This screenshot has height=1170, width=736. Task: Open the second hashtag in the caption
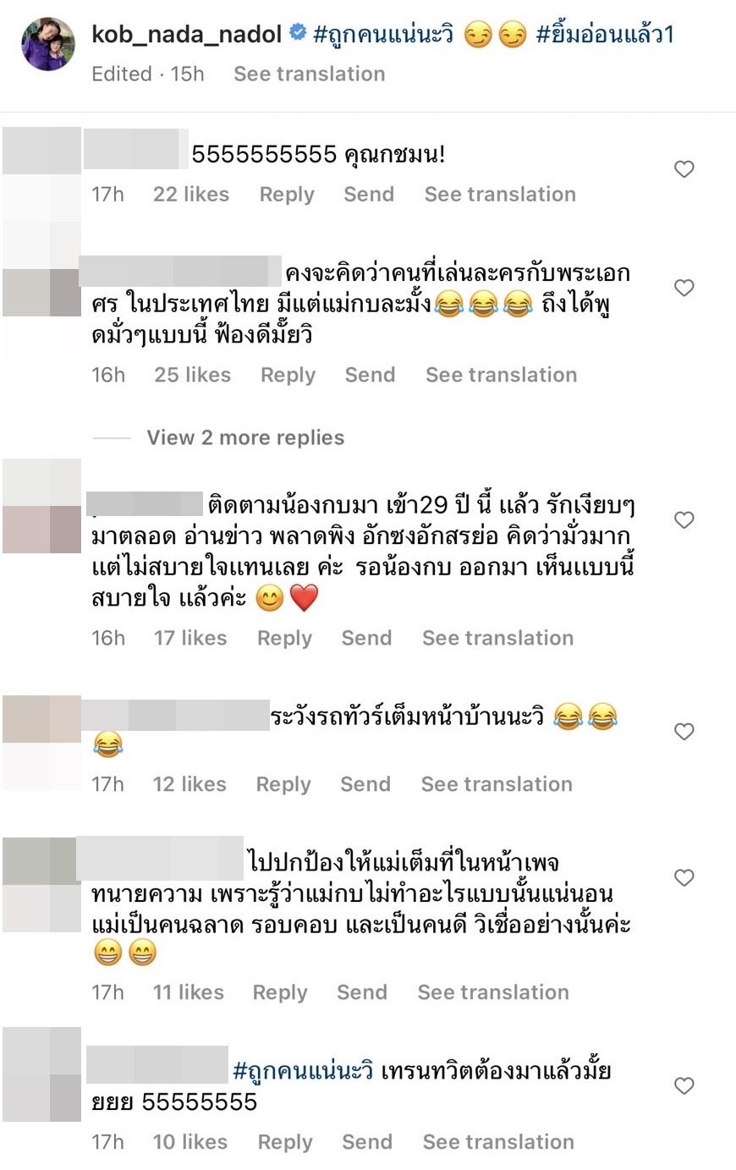point(605,35)
